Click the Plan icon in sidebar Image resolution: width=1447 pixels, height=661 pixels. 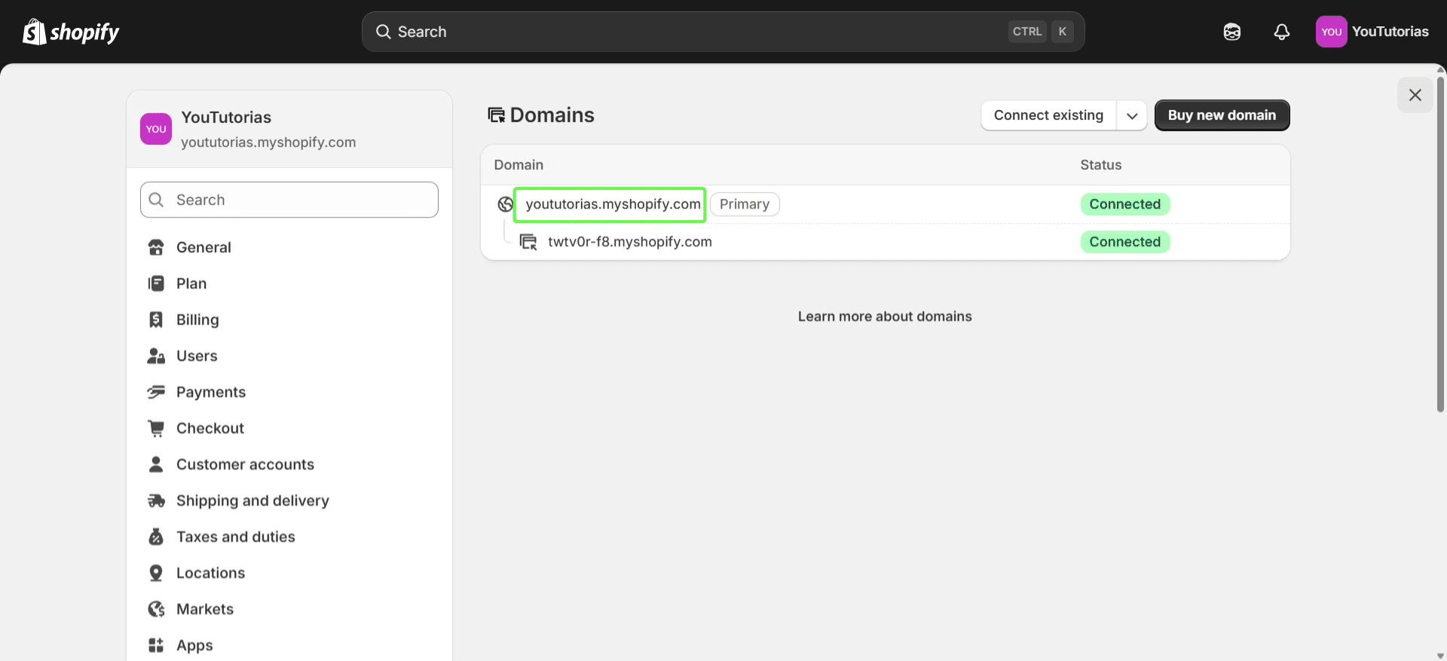tap(156, 283)
